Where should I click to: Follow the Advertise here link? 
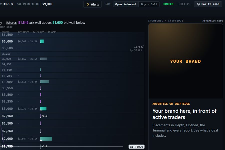click(213, 21)
